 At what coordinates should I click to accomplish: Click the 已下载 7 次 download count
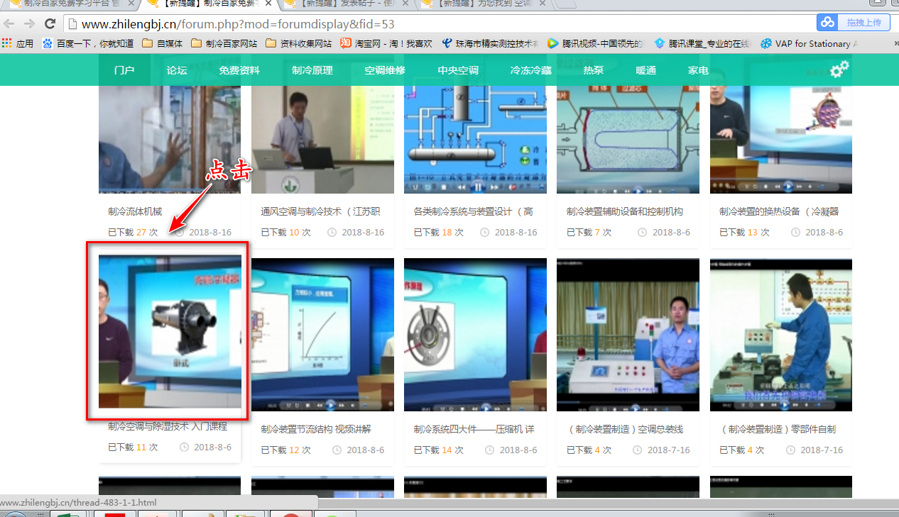[589, 232]
